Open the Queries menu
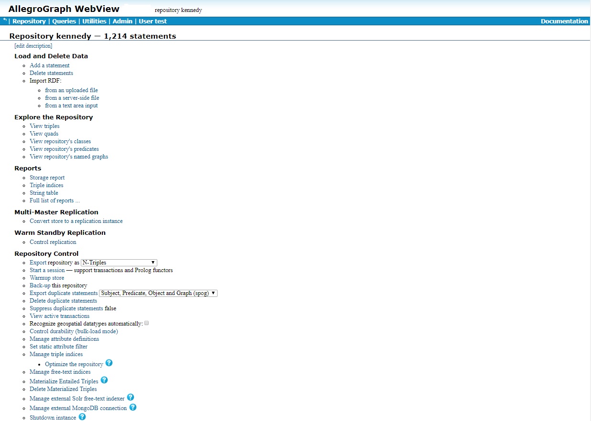Screen dimensions: 591x421 (x=64, y=21)
